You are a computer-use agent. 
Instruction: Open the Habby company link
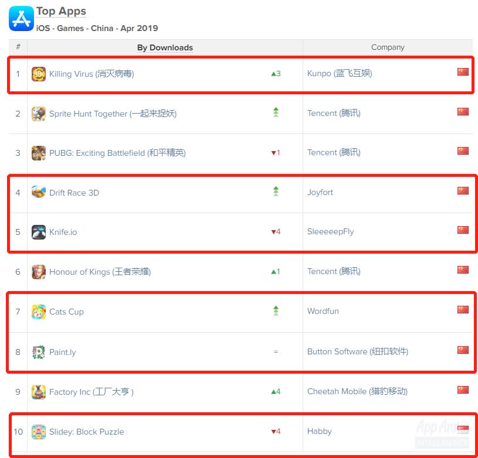[x=320, y=431]
